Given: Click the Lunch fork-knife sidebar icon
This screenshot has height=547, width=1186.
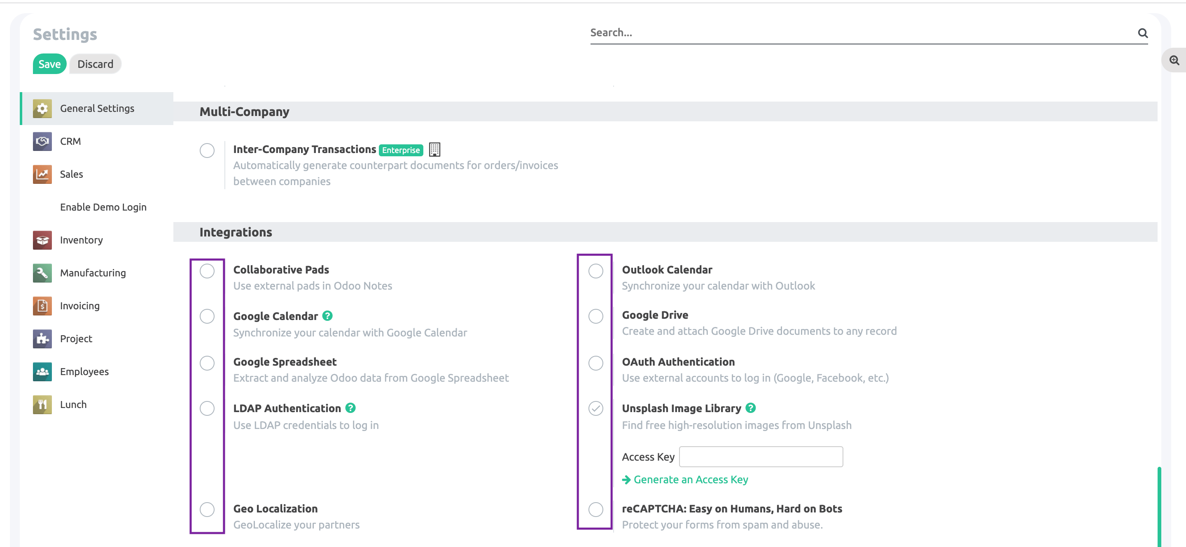Looking at the screenshot, I should [42, 405].
